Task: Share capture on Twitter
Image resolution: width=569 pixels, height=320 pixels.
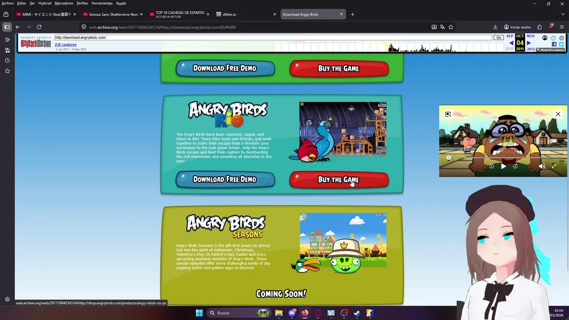Action: [561, 44]
